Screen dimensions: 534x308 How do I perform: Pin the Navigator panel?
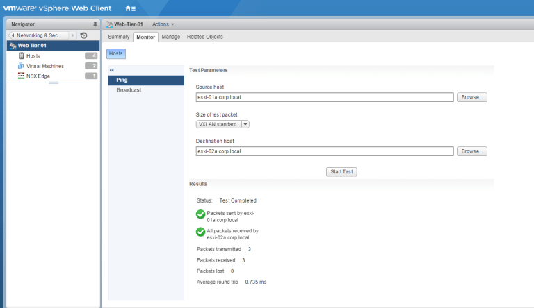(x=95, y=24)
